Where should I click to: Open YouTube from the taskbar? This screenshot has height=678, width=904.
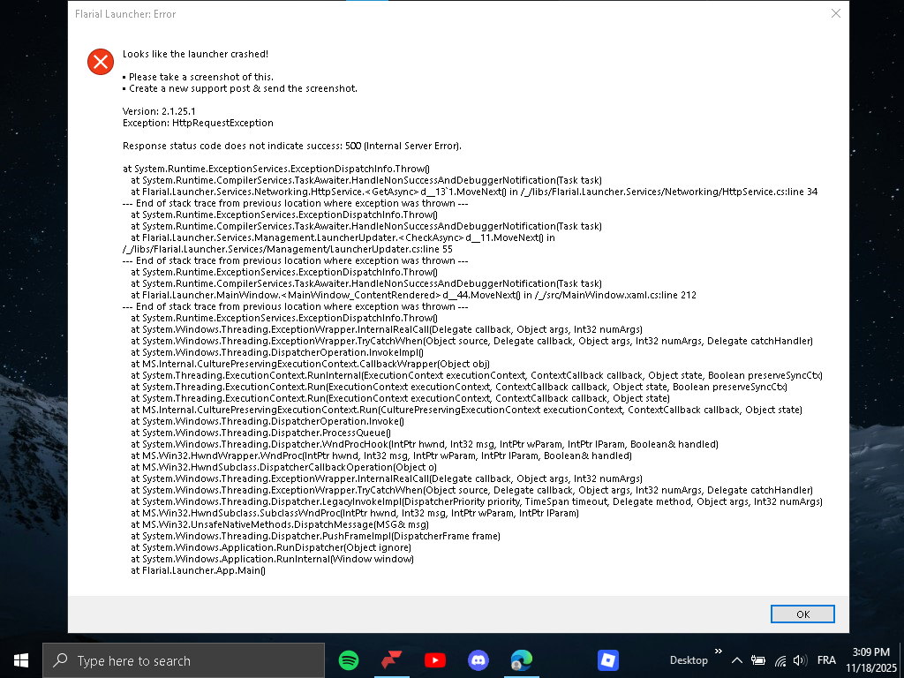point(434,660)
